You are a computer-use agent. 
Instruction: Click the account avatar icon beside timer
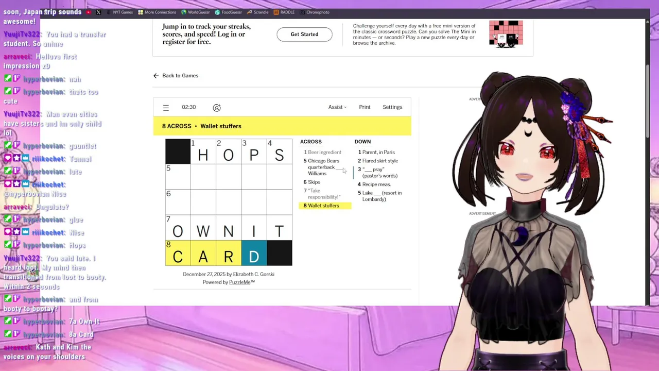217,107
